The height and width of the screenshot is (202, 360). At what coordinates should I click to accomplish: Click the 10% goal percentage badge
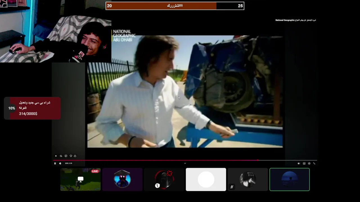coord(12,108)
